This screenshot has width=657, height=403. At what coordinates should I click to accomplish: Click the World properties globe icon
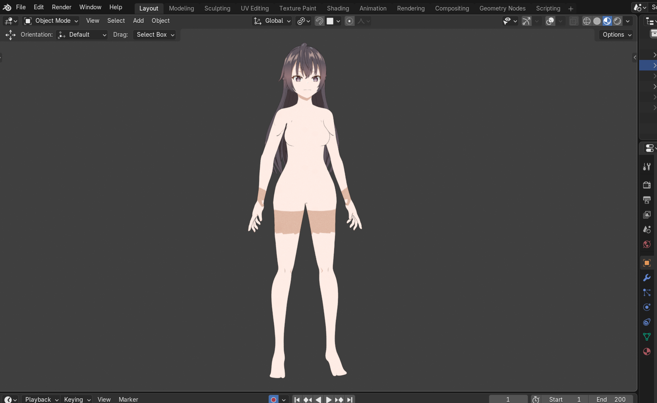tap(646, 245)
